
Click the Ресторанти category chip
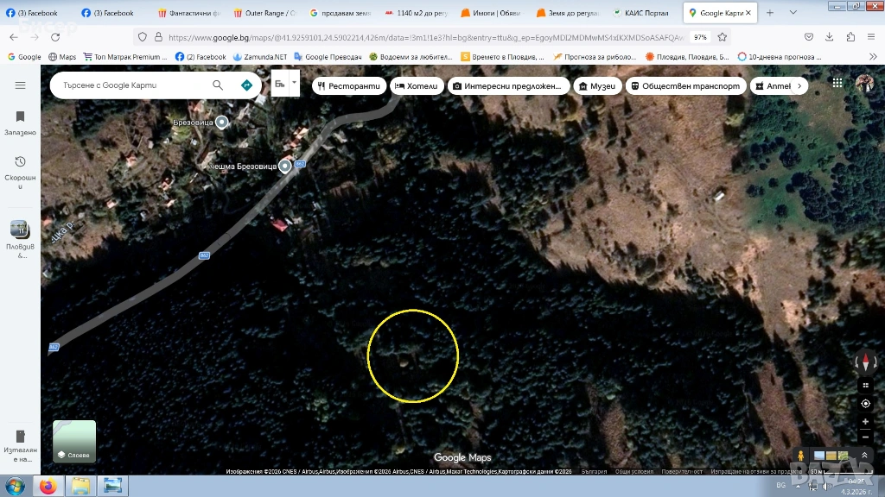[x=349, y=86]
